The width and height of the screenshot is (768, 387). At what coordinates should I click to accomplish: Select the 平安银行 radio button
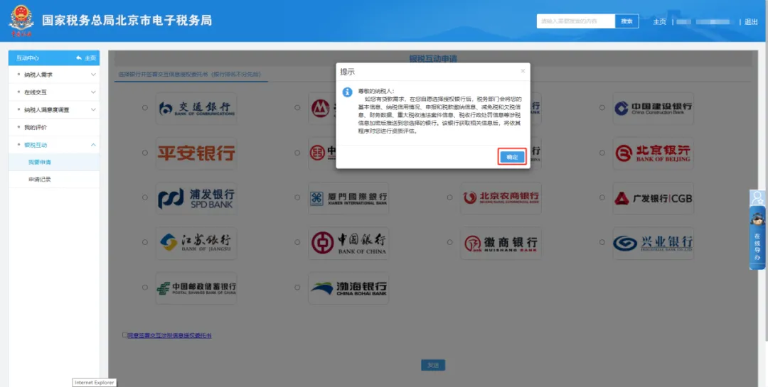click(145, 153)
